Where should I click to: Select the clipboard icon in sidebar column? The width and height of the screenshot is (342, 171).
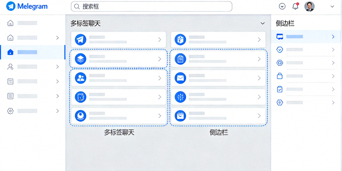point(180,59)
